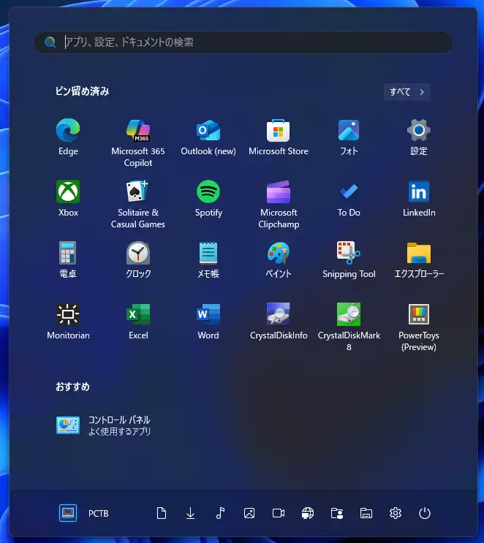Show all apps with すべて button

click(x=407, y=92)
